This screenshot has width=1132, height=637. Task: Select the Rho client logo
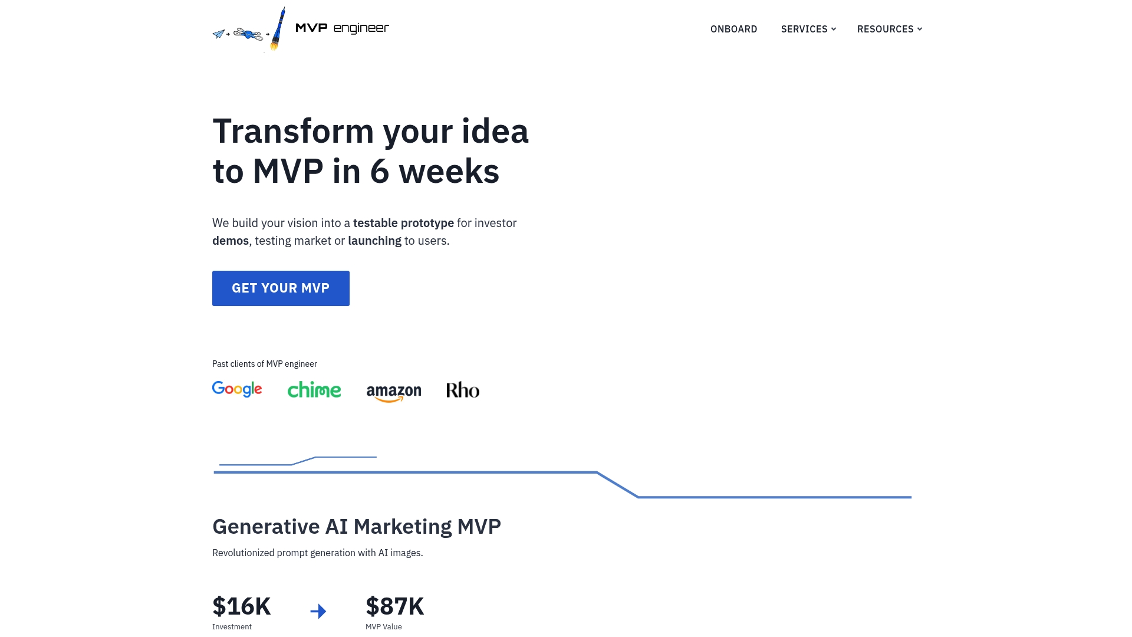(462, 390)
